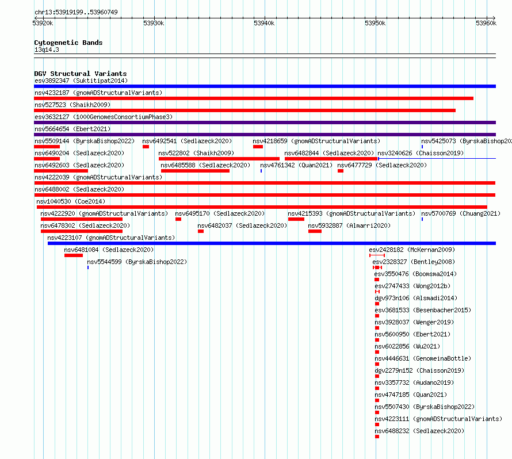Select nsv4747185 (Quan2021) label

tap(411, 395)
